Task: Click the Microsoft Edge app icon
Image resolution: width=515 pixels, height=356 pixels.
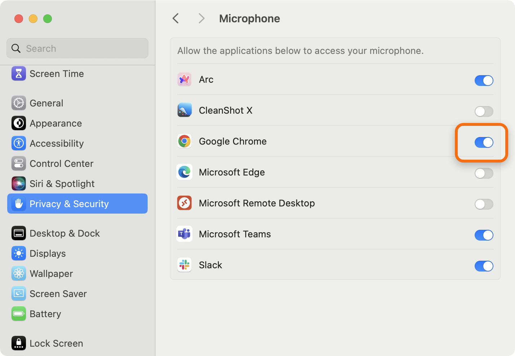Action: coord(184,172)
